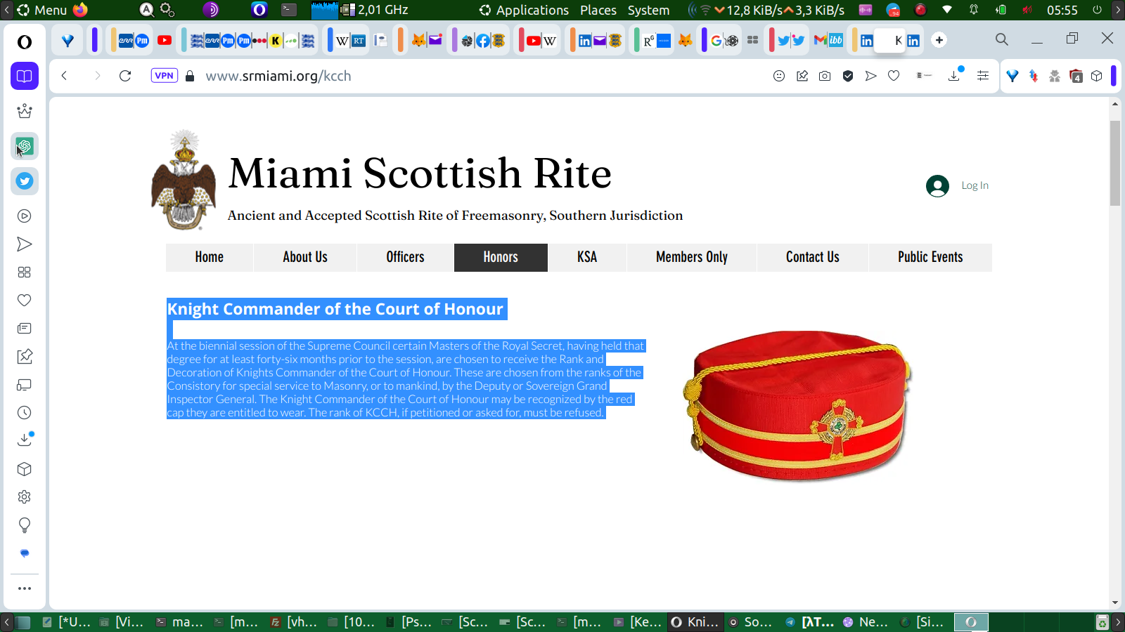Open Settings gear in the sidebar
Viewport: 1125px width, 632px height.
pyautogui.click(x=25, y=497)
